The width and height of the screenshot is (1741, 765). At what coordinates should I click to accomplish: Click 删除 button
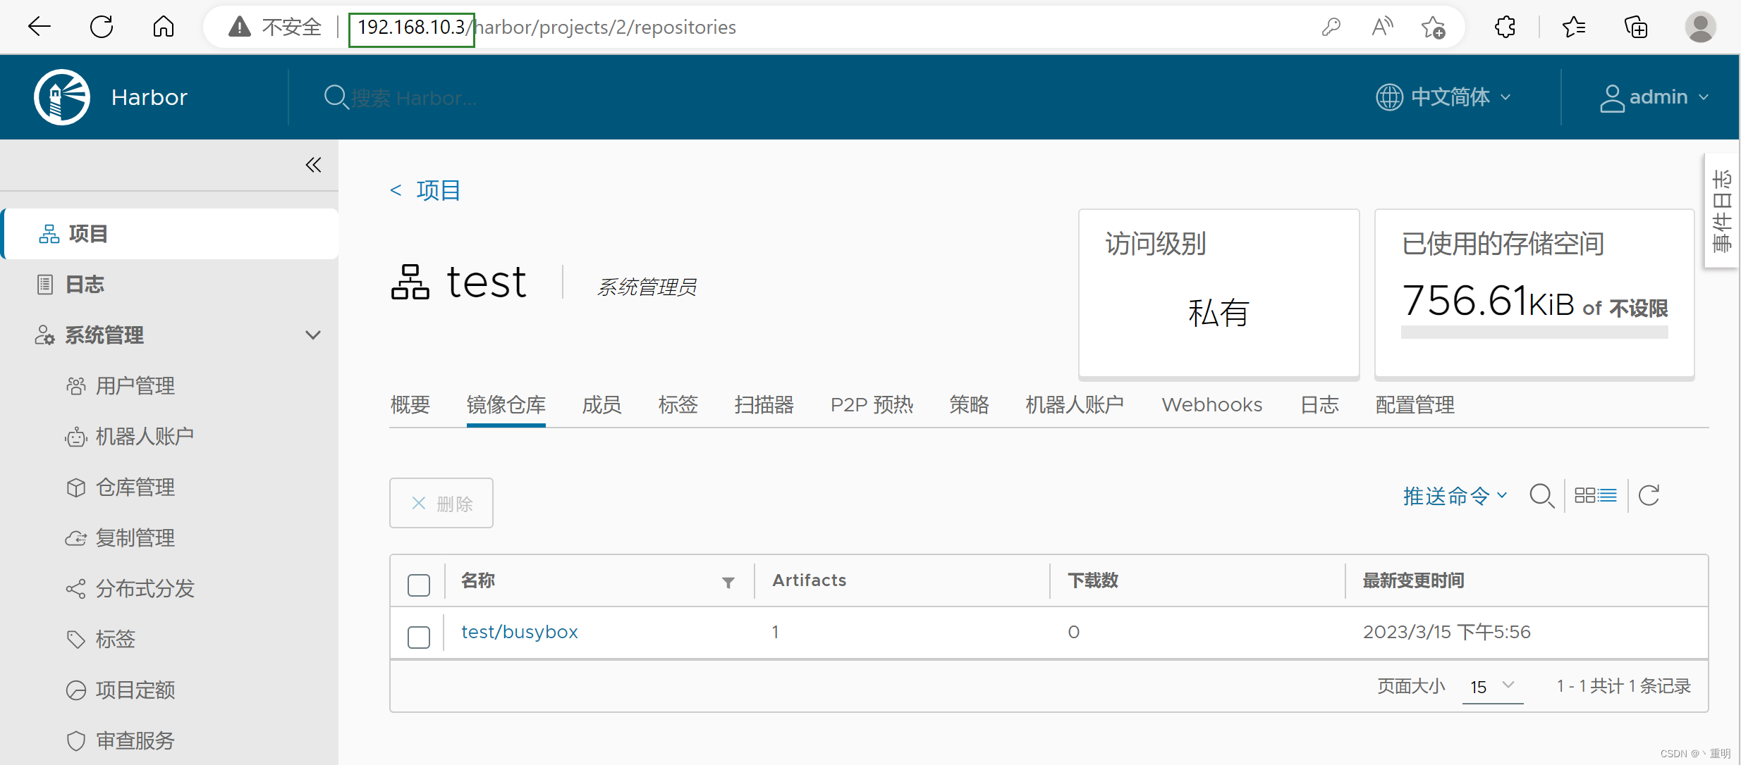click(441, 503)
